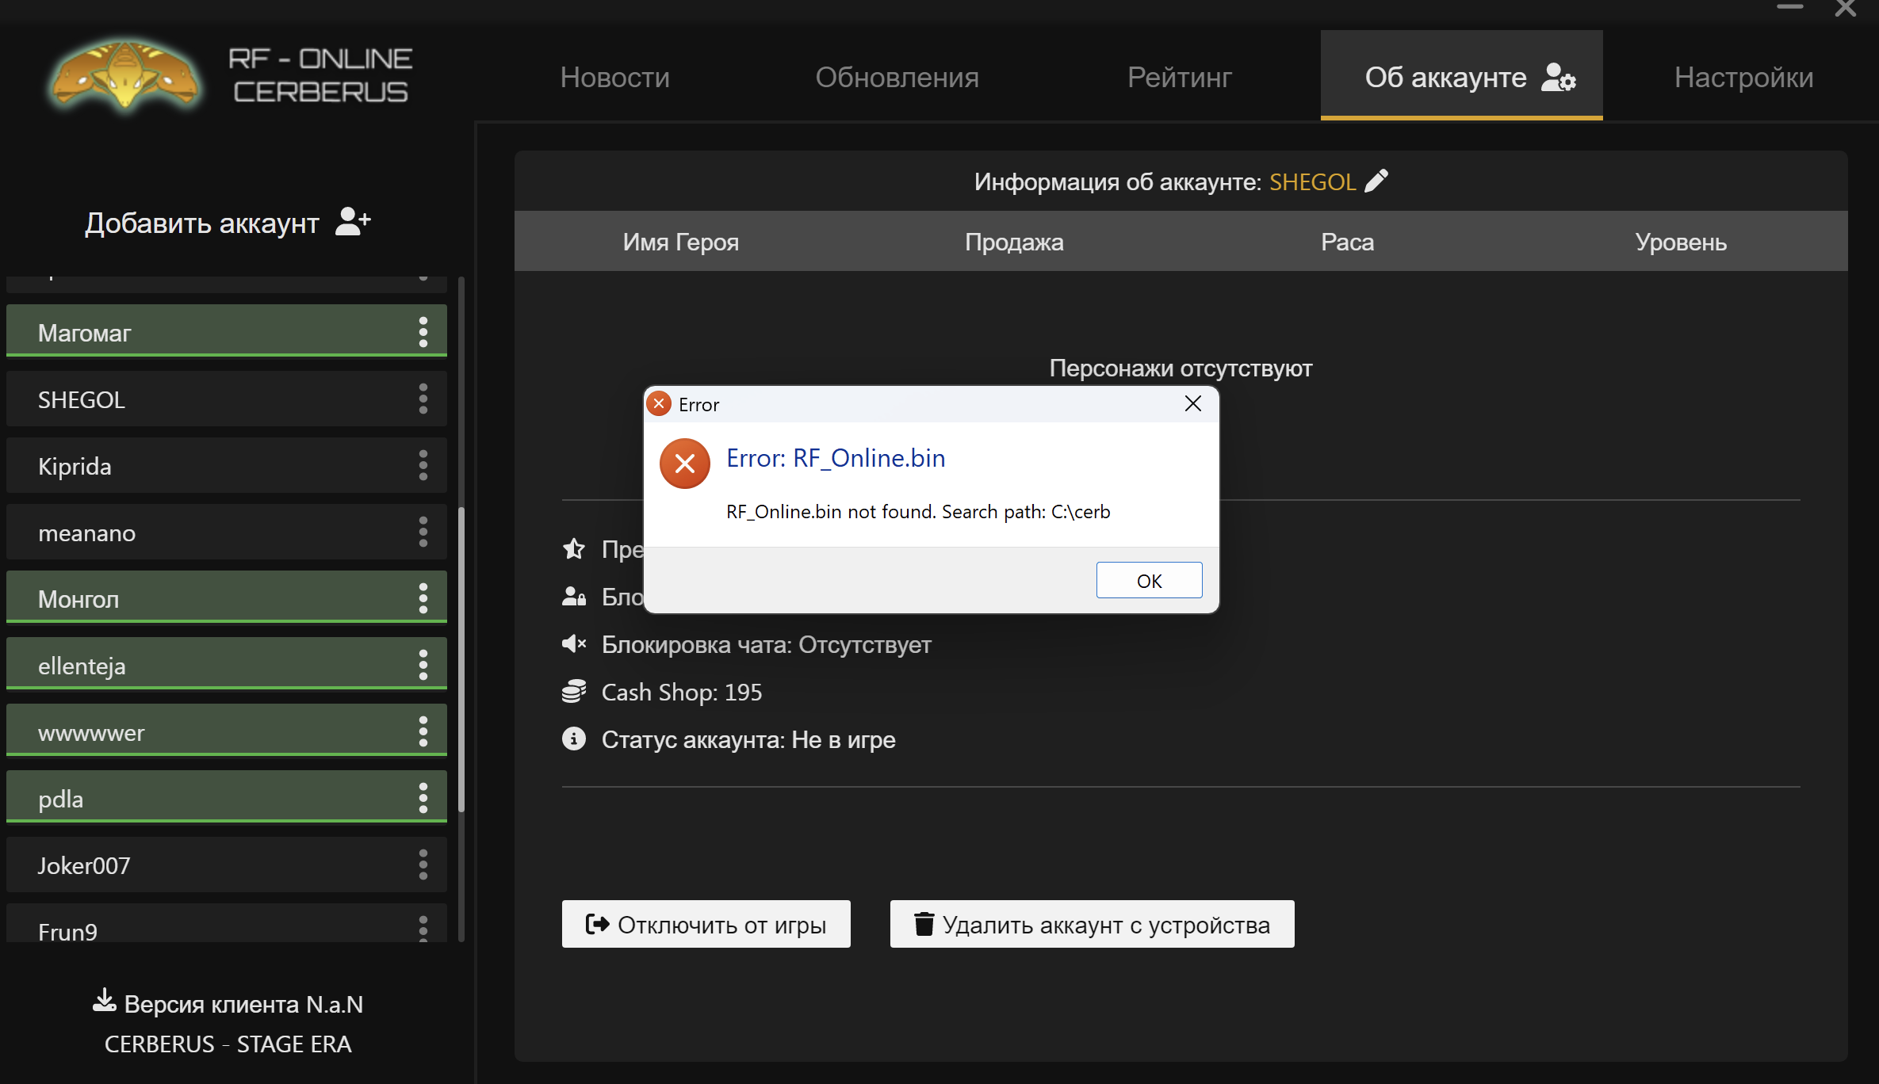This screenshot has height=1084, width=1879.
Task: Open the Настройки tab
Action: (1743, 77)
